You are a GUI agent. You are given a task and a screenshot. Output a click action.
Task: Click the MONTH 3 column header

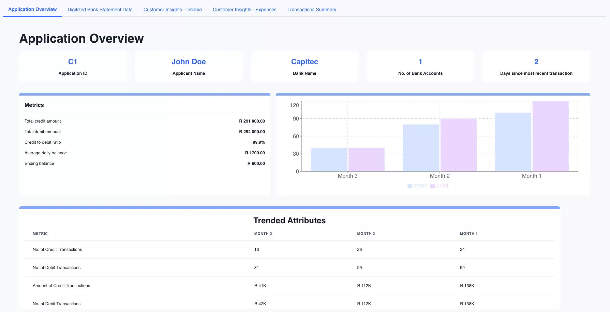[263, 234]
